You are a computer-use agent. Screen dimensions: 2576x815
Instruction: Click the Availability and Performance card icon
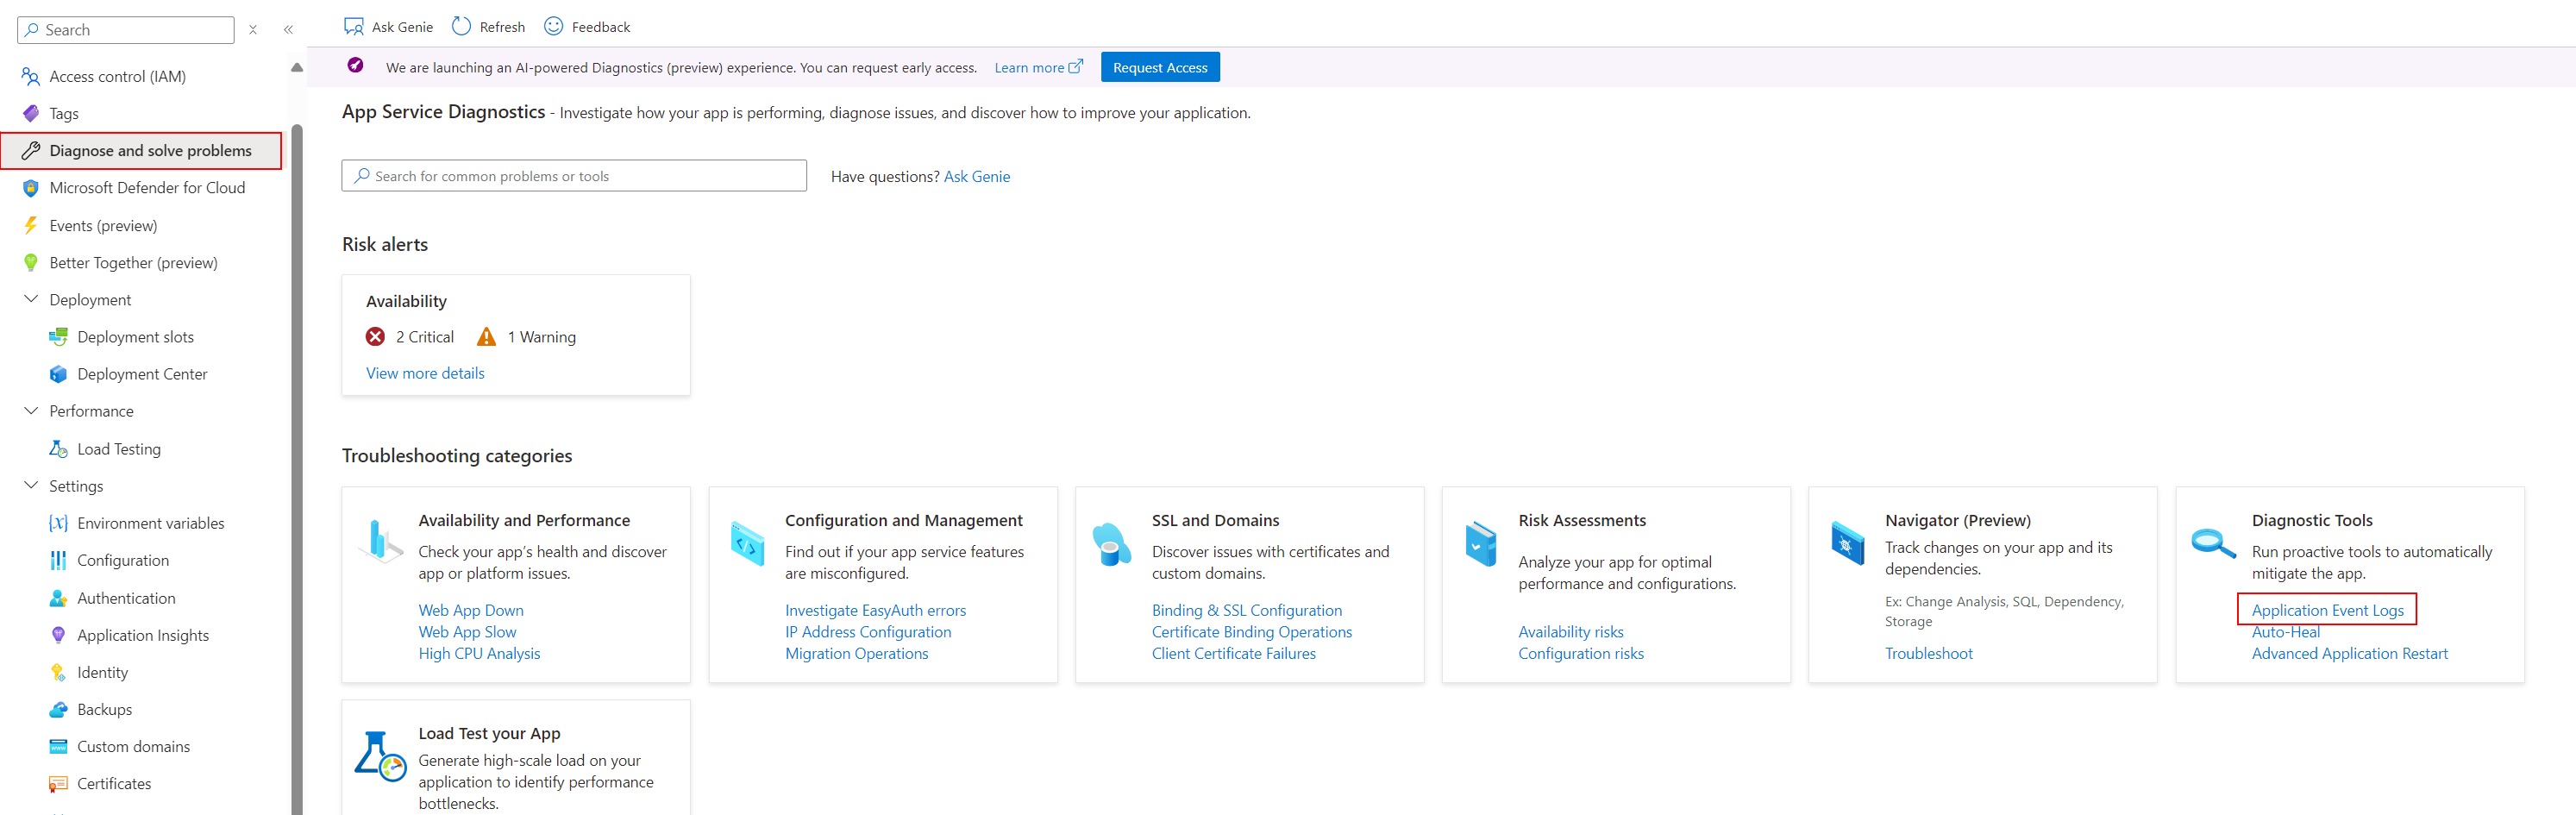(x=380, y=541)
